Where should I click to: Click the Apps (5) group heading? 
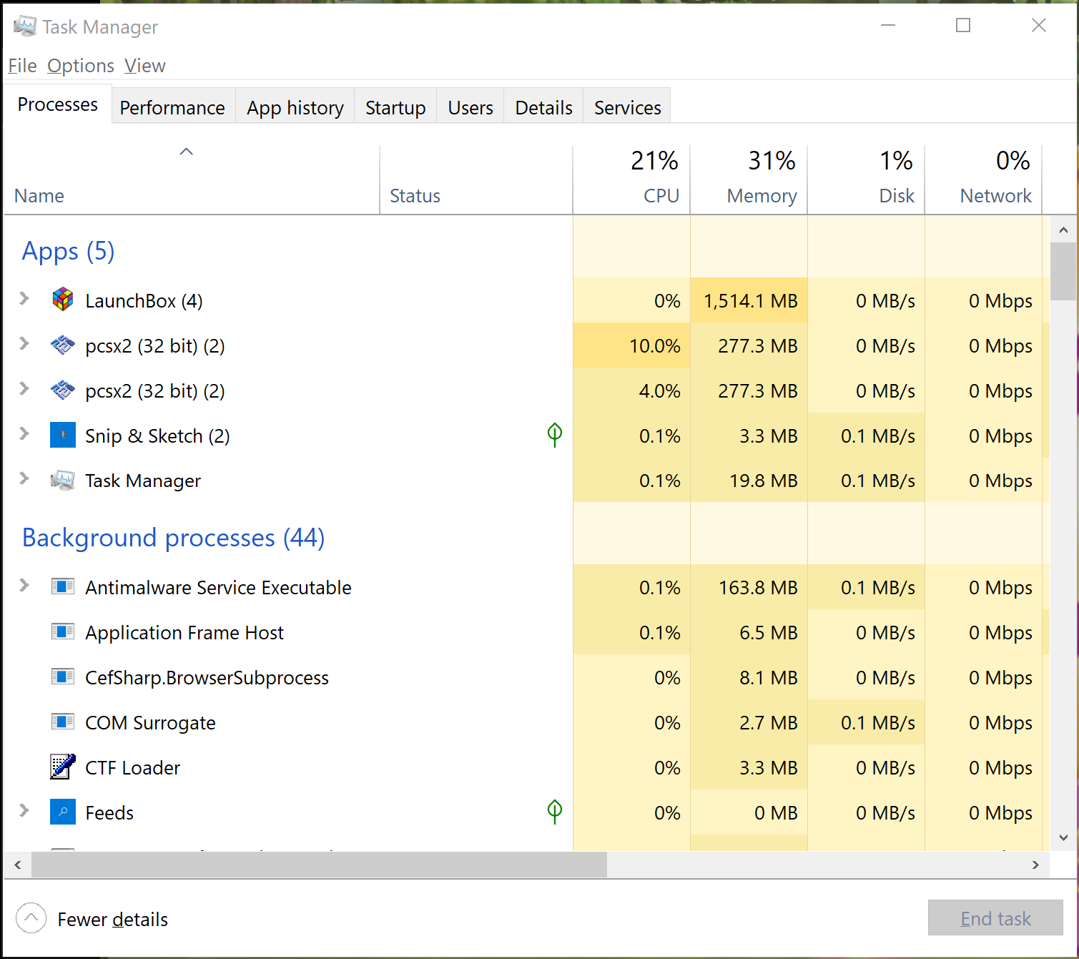(x=69, y=251)
